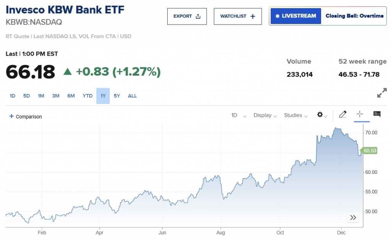This screenshot has height=240, width=391.
Task: Open the chart annotations comment icon
Action: 377,114
